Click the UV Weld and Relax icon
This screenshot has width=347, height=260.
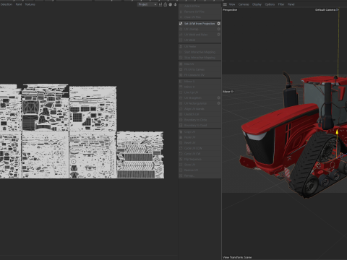click(x=181, y=35)
